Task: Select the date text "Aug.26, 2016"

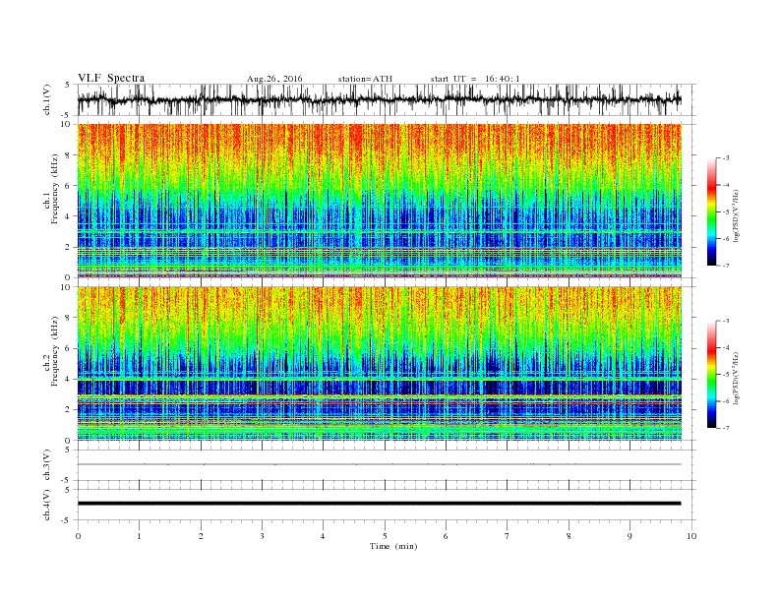Action: [x=274, y=79]
